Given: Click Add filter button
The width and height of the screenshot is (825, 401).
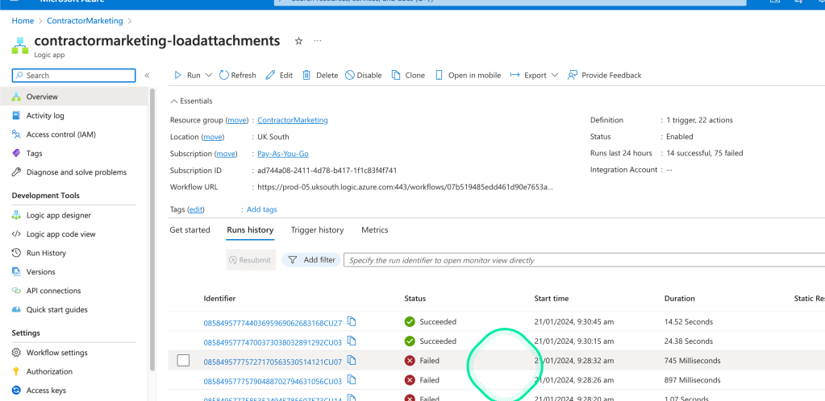Looking at the screenshot, I should coord(311,260).
